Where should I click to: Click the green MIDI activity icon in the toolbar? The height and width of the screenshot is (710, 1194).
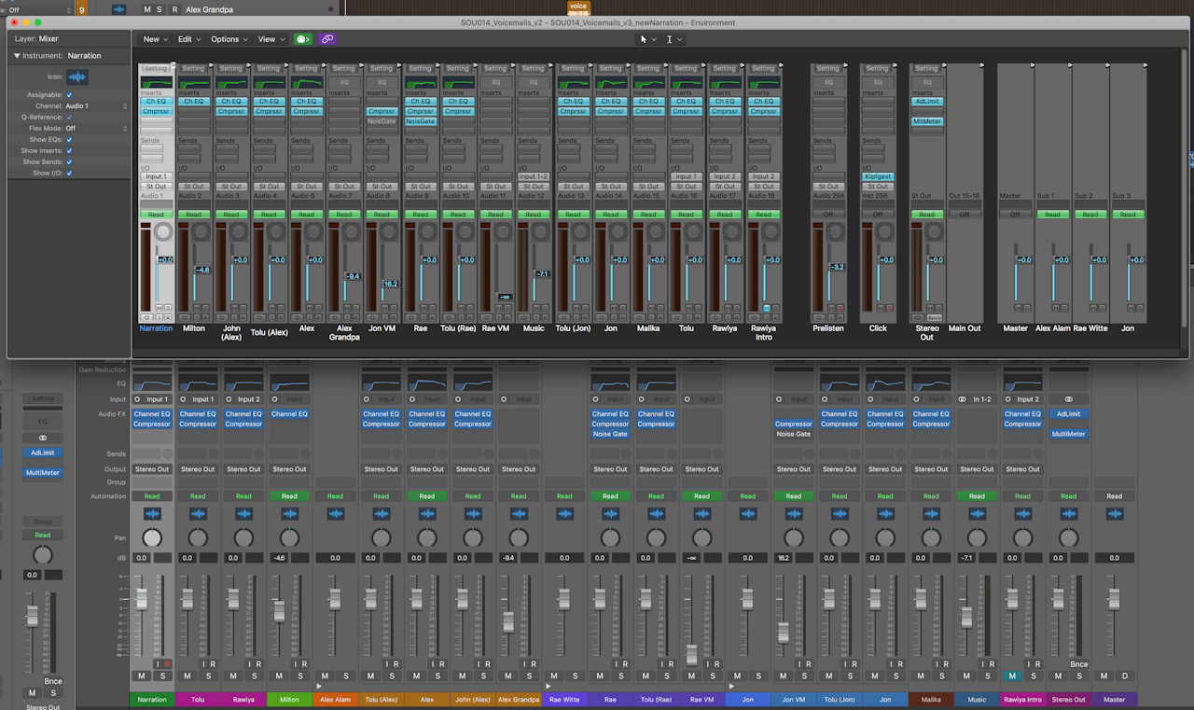click(x=301, y=39)
